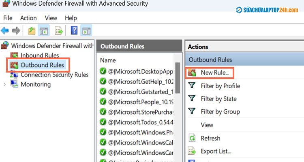Open Help with the question mark icon
The image size is (304, 162).
(74, 30)
